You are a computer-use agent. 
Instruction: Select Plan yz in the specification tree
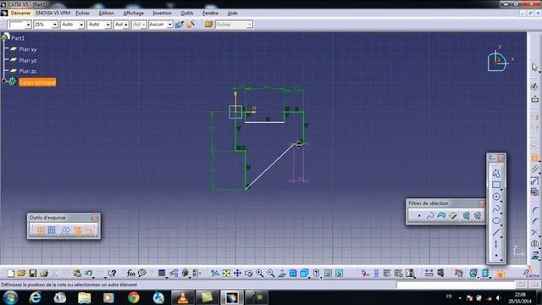pos(28,60)
